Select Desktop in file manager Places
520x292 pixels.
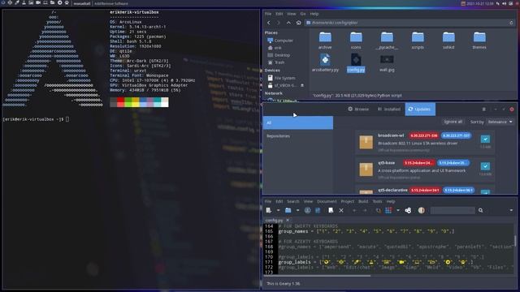pyautogui.click(x=279, y=55)
